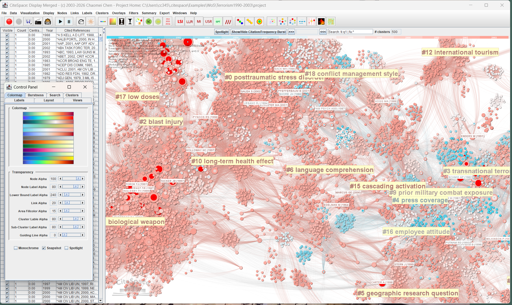Screen dimensions: 512x305
Task: Click the save floppy disk icon
Action: [28, 22]
